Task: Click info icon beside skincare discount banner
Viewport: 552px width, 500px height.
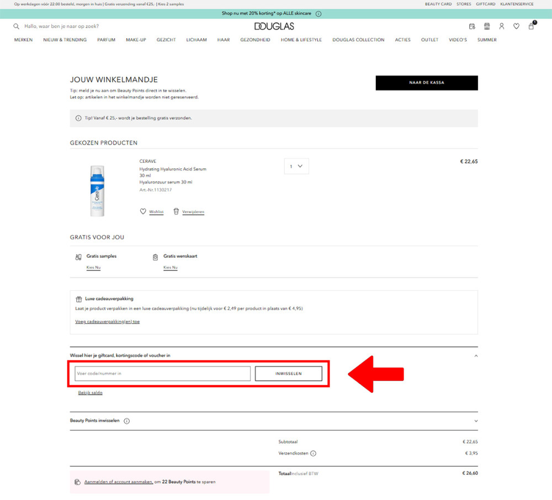Action: point(319,14)
